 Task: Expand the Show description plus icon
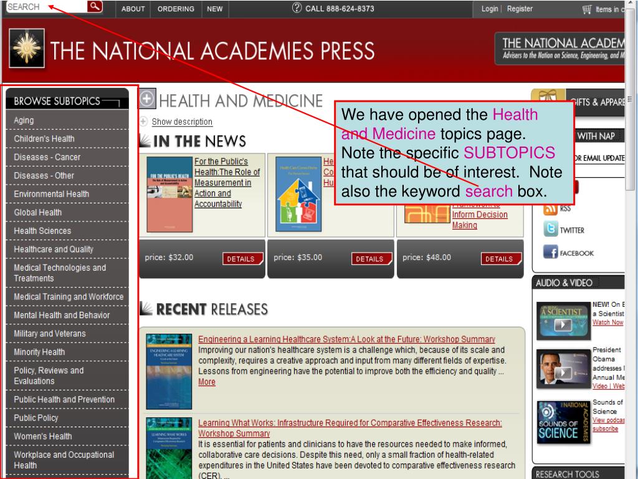point(144,122)
